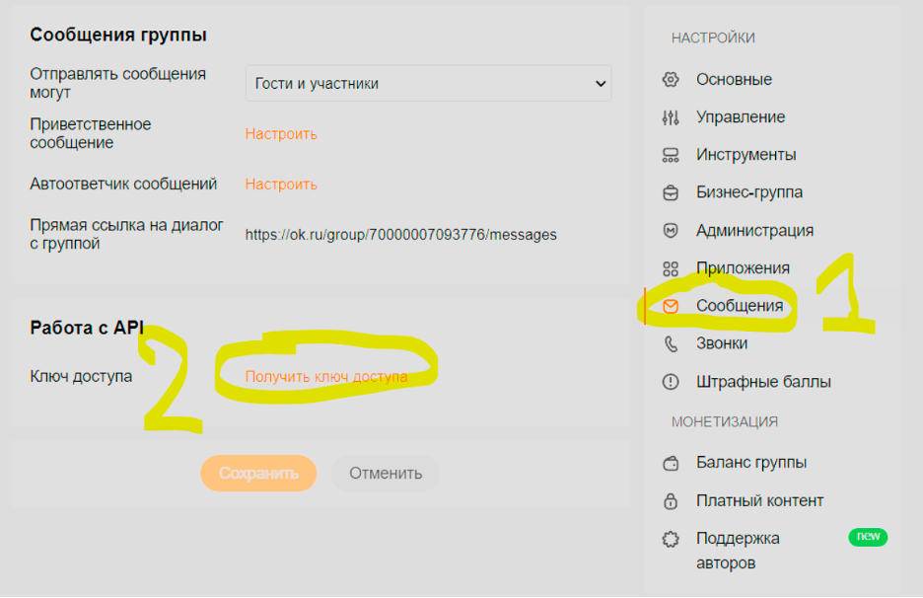Click the direct group dialog URL
This screenshot has width=923, height=598.
[400, 235]
